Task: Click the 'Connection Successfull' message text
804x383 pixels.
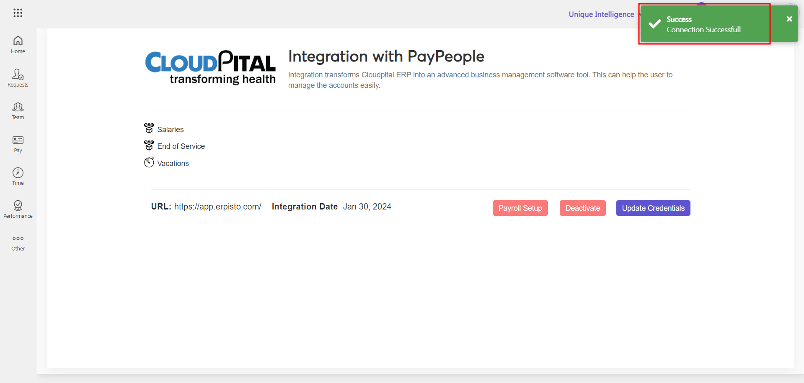Action: 703,30
